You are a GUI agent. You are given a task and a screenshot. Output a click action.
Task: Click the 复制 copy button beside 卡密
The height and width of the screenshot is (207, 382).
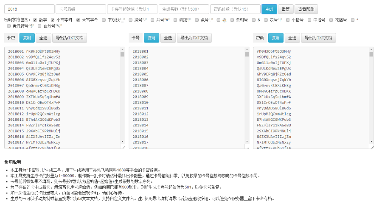coord(27,38)
